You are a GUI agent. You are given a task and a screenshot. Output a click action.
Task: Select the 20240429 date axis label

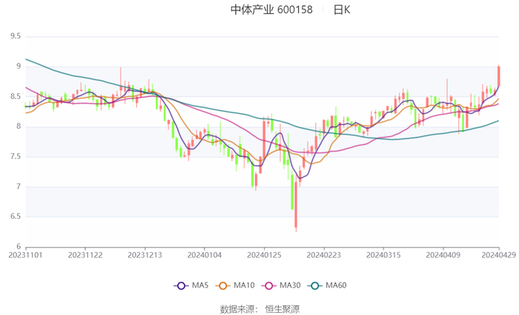coord(497,255)
